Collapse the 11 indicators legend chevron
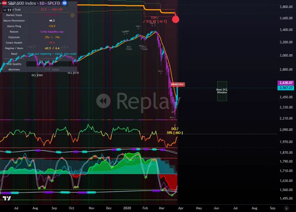 (5, 10)
